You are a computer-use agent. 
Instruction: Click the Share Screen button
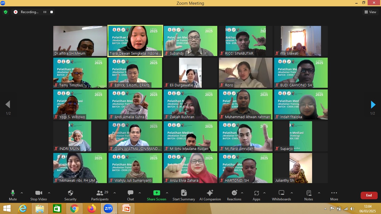pyautogui.click(x=156, y=195)
